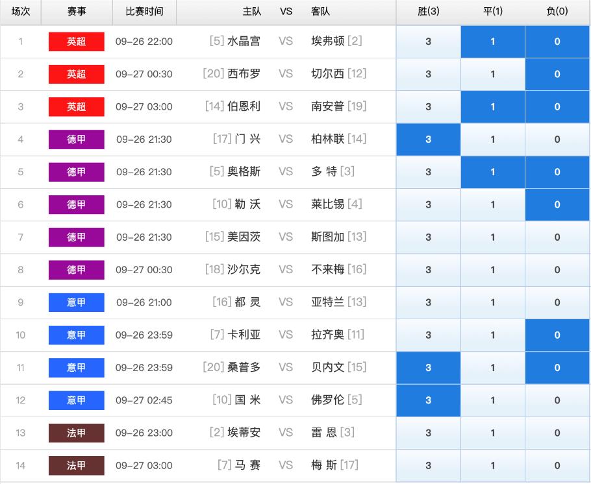Viewport: 591px width, 484px height.
Task: Select loss (0) for 都灵 vs 亚特兰
Action: (x=557, y=302)
